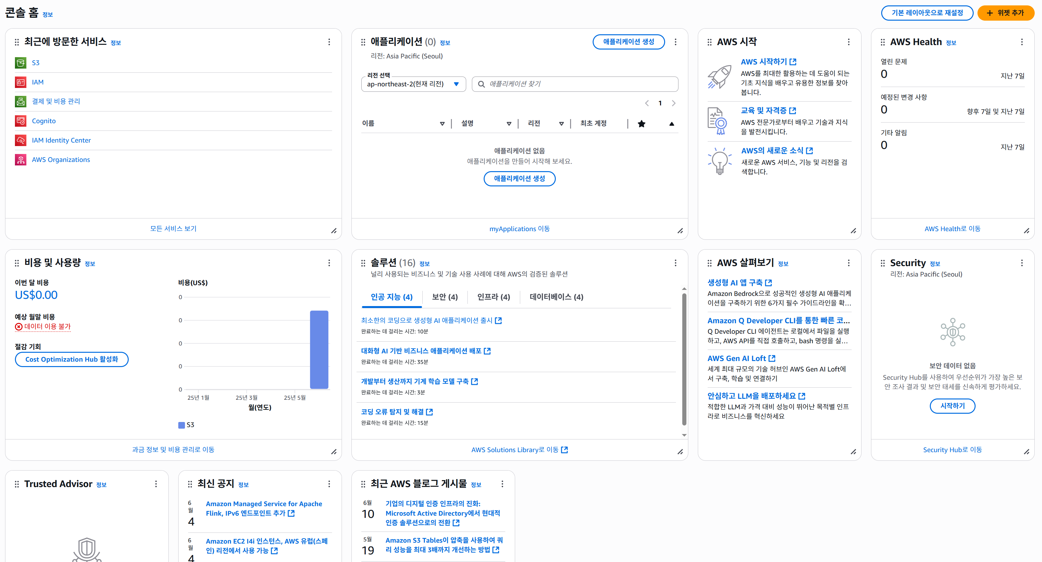Click the AWS Organizations service icon
This screenshot has height=562, width=1042.
[21, 160]
